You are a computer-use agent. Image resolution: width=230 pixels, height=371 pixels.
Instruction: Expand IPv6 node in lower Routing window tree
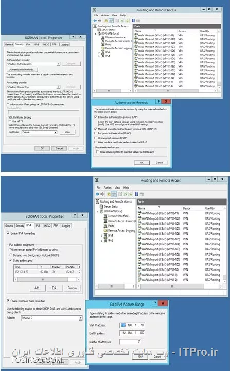click(x=101, y=241)
